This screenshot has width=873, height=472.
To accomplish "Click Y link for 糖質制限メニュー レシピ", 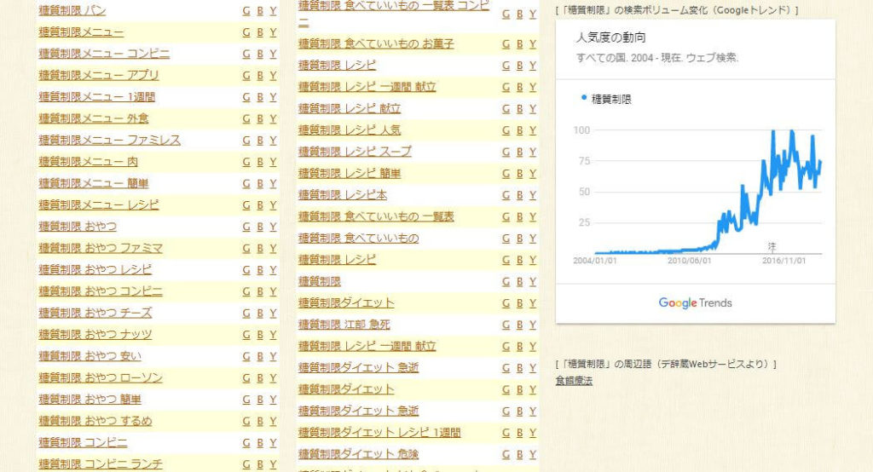I will [273, 205].
